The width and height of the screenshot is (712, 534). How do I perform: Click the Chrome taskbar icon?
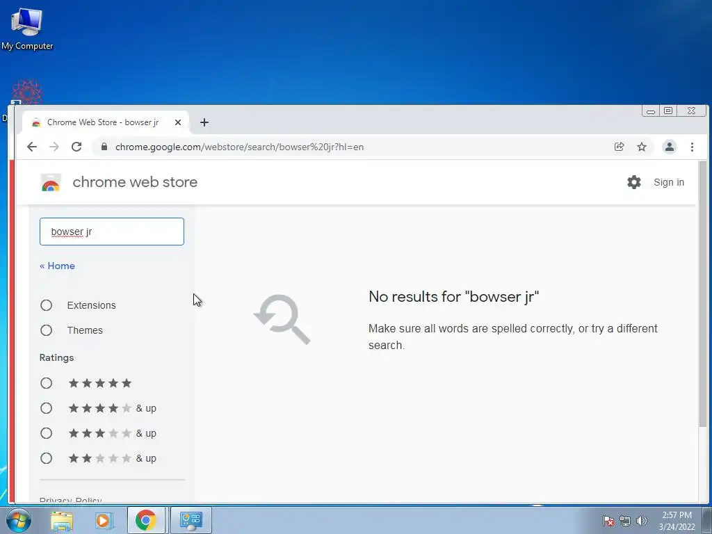146,520
